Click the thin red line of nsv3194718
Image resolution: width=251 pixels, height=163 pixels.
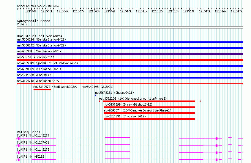130,84
